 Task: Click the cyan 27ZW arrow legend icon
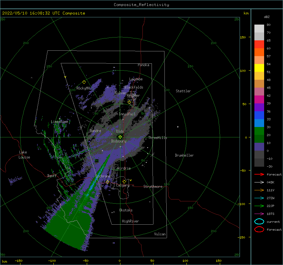(x=259, y=198)
